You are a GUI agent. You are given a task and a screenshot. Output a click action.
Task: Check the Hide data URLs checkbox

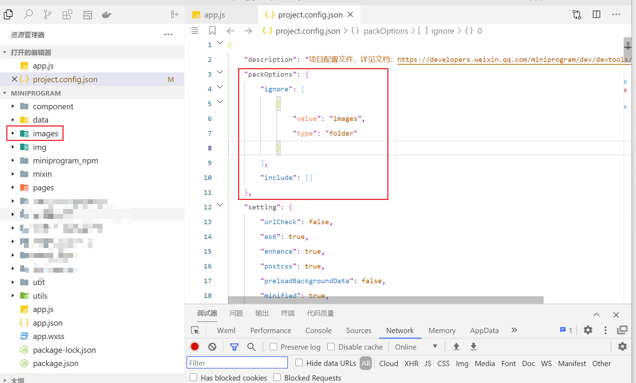(299, 363)
